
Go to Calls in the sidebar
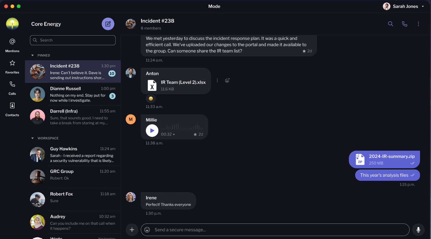(x=12, y=88)
